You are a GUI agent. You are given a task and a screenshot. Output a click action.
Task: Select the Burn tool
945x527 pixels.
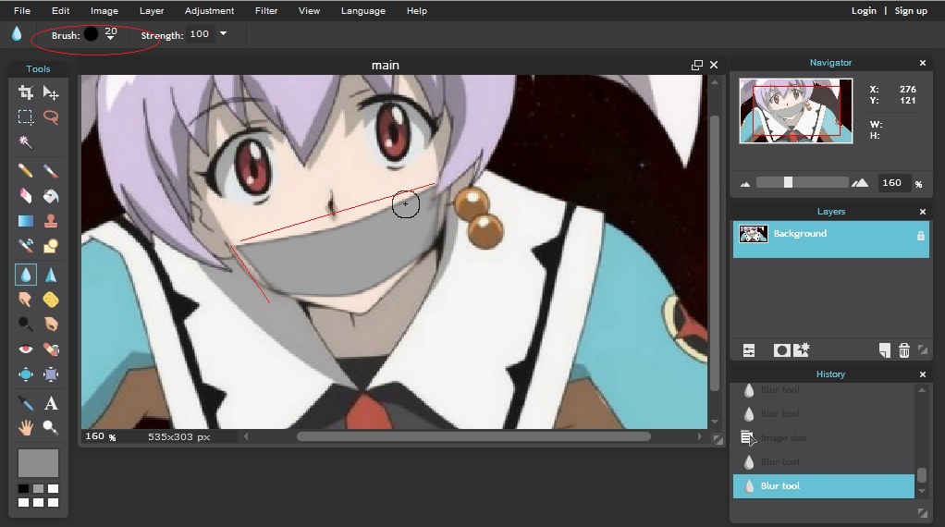click(51, 324)
